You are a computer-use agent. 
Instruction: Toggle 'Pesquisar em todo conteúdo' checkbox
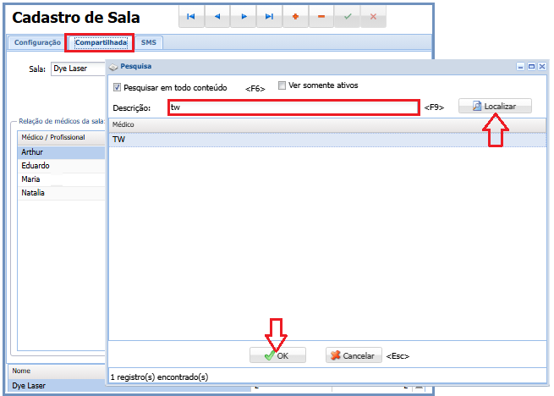pos(118,86)
